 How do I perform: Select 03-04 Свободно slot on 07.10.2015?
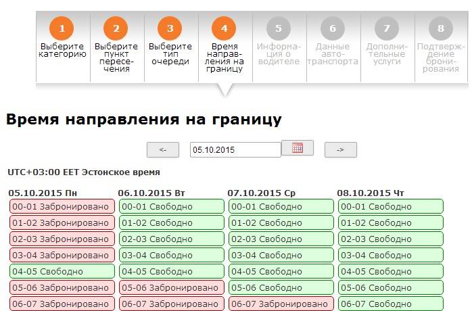(281, 255)
